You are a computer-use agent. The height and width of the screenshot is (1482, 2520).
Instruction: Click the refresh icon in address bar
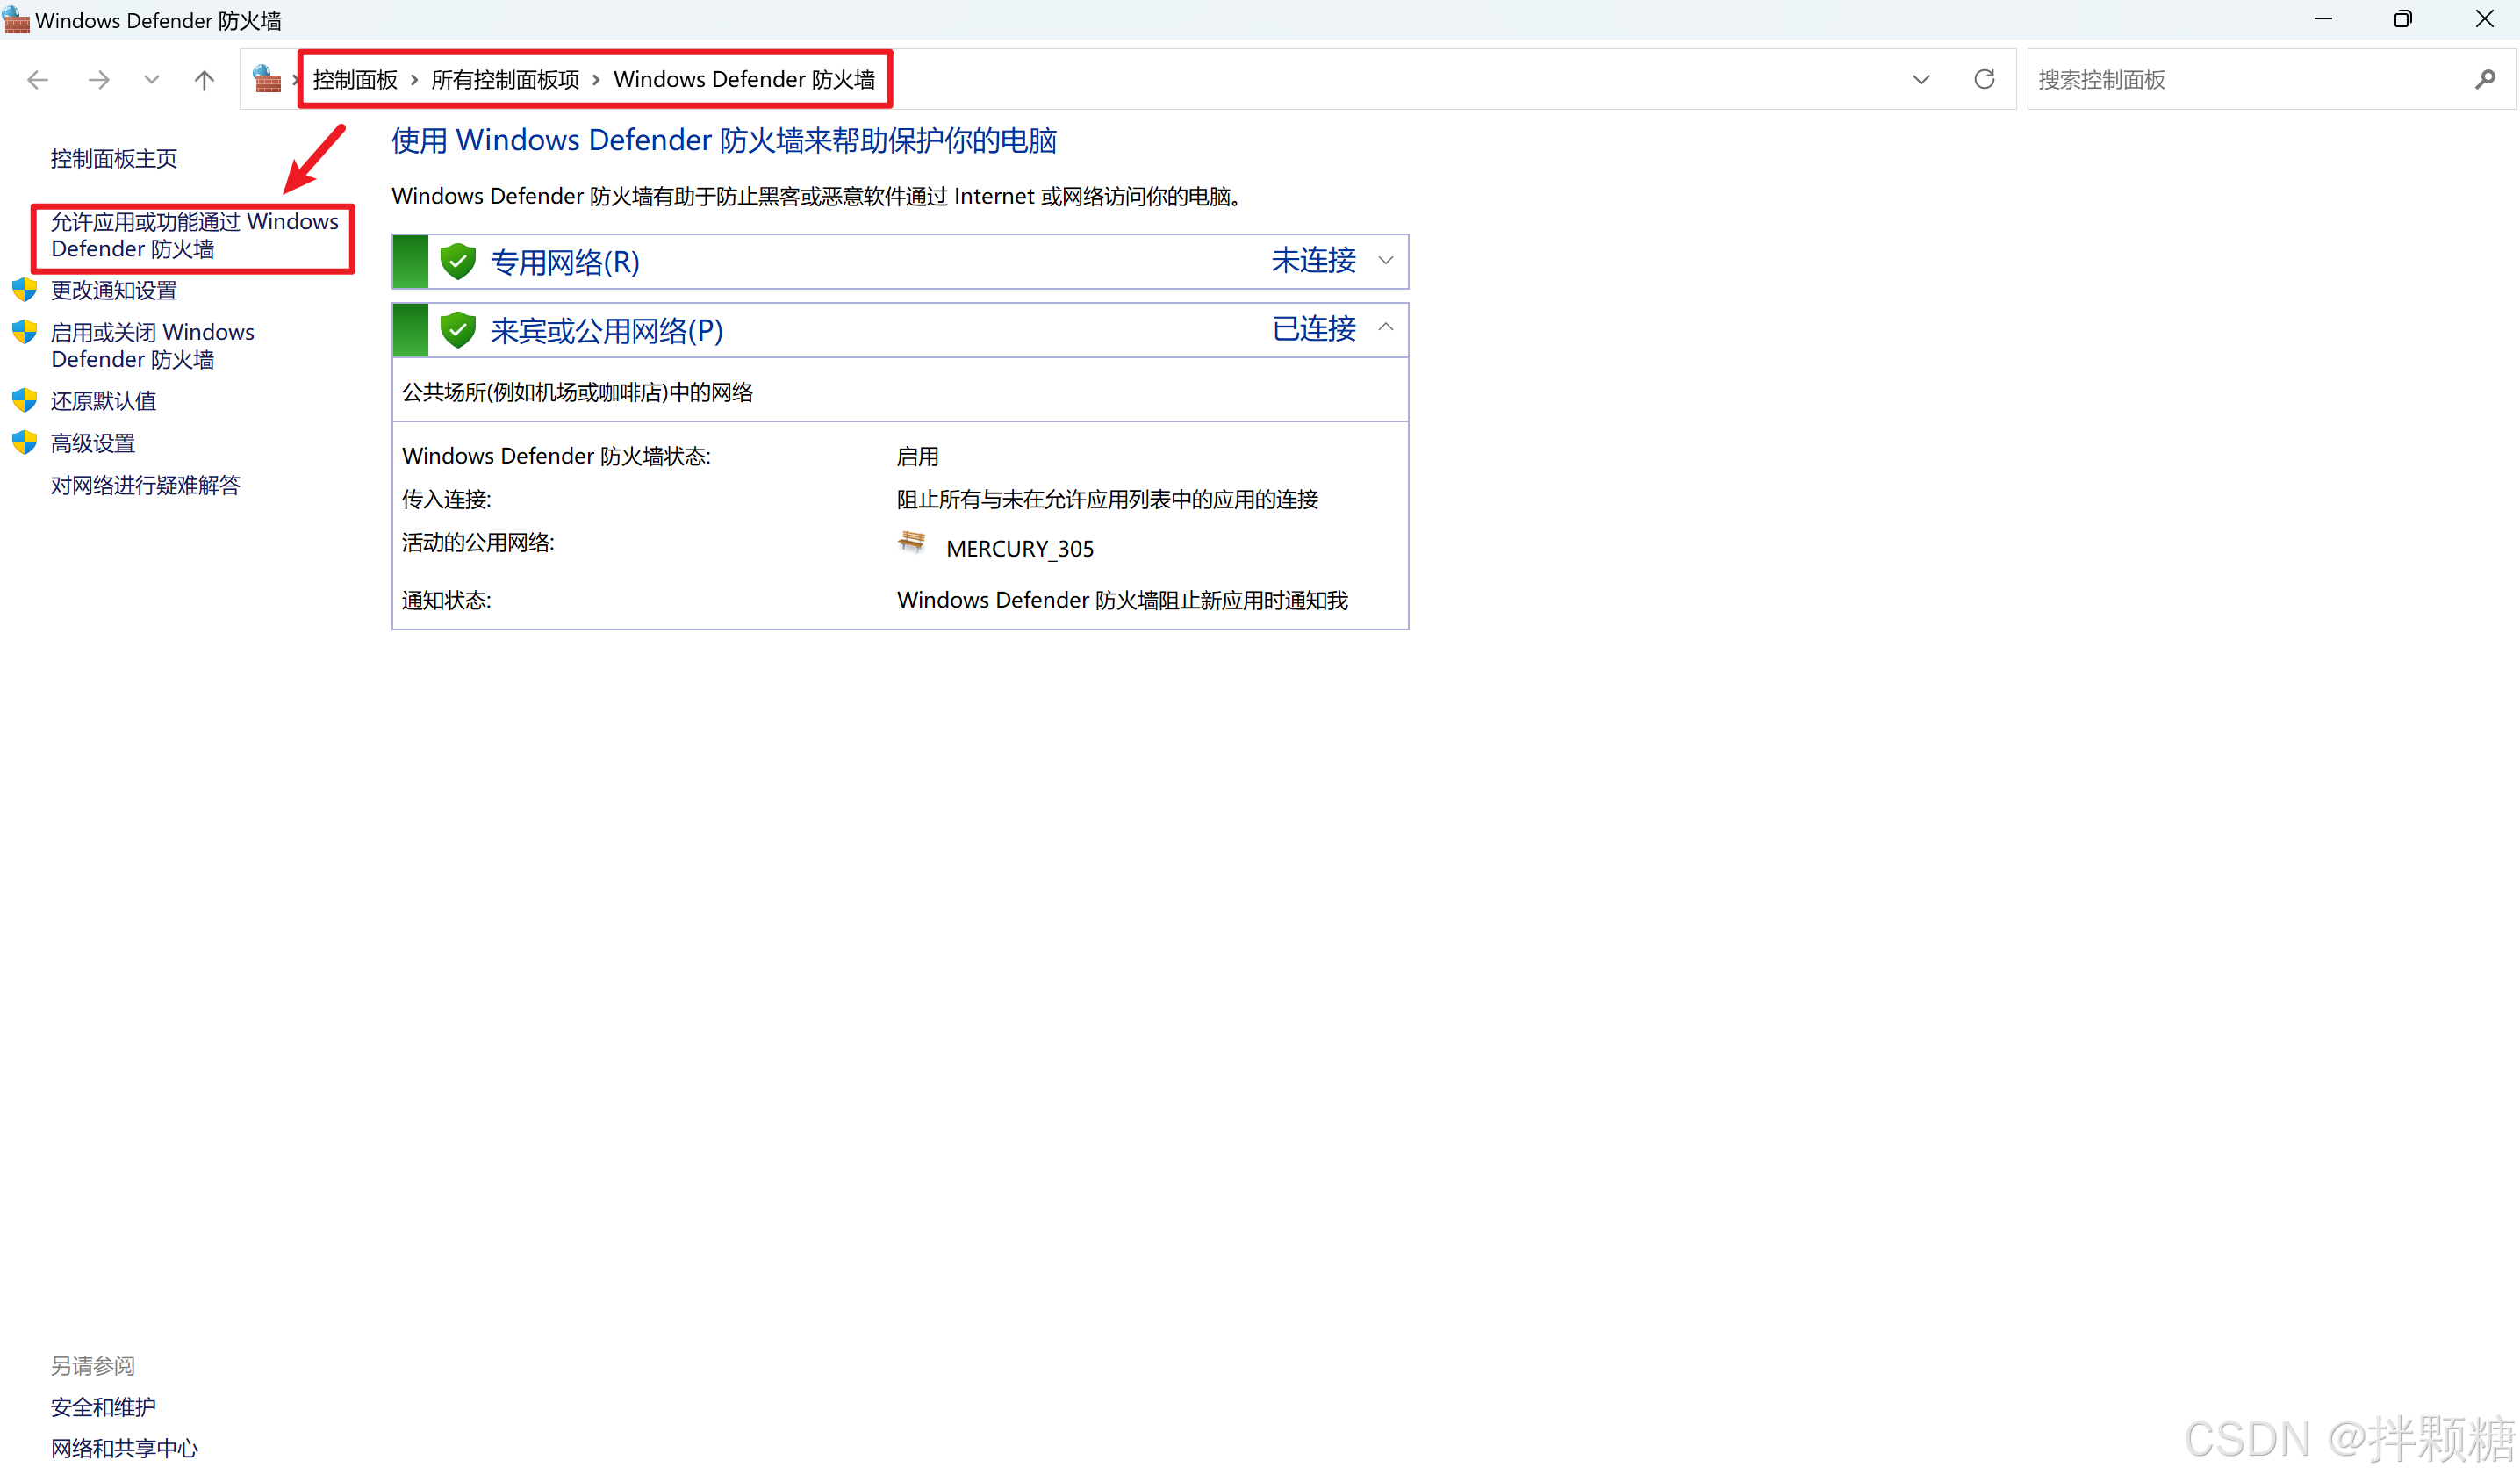1984,79
